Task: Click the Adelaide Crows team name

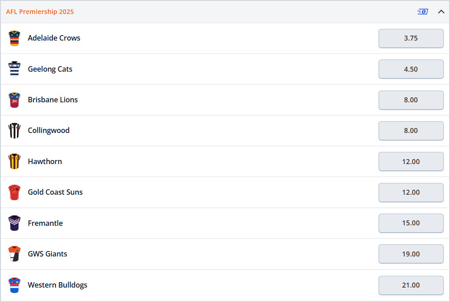Action: coord(54,38)
